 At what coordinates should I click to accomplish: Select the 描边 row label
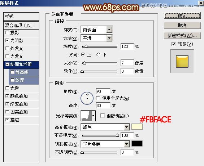click(15, 120)
